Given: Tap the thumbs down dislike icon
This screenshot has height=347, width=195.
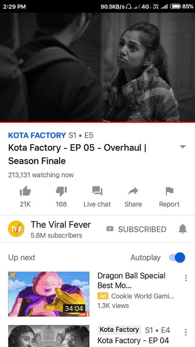Looking at the screenshot, I should pos(61,191).
